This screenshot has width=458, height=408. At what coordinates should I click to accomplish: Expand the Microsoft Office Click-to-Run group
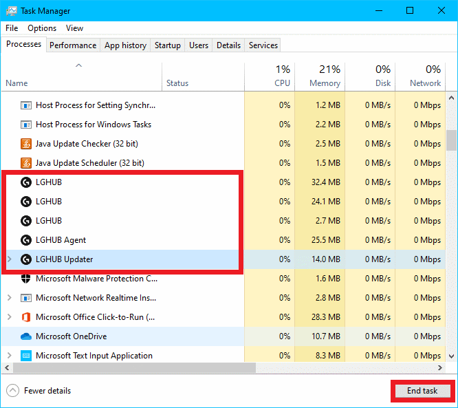tap(10, 317)
